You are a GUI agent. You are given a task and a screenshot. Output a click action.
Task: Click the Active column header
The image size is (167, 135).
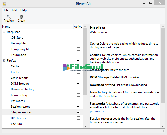78,26
